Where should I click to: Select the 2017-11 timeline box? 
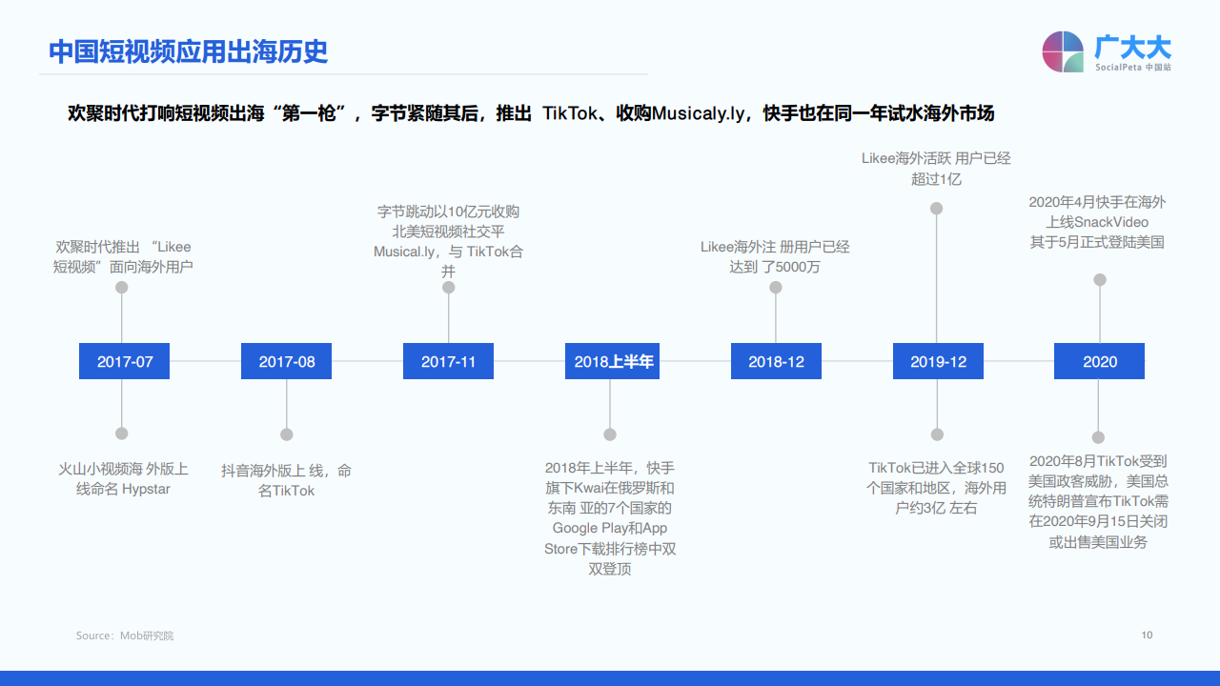(x=449, y=362)
